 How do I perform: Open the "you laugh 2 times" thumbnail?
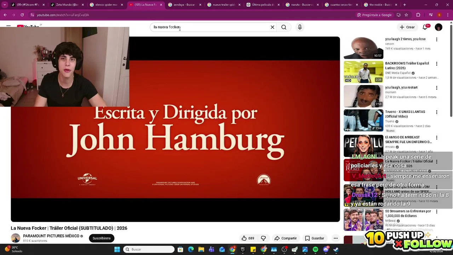(x=363, y=47)
